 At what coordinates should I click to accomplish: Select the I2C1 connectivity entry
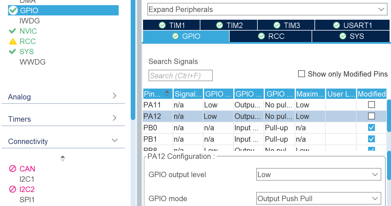coord(27,179)
